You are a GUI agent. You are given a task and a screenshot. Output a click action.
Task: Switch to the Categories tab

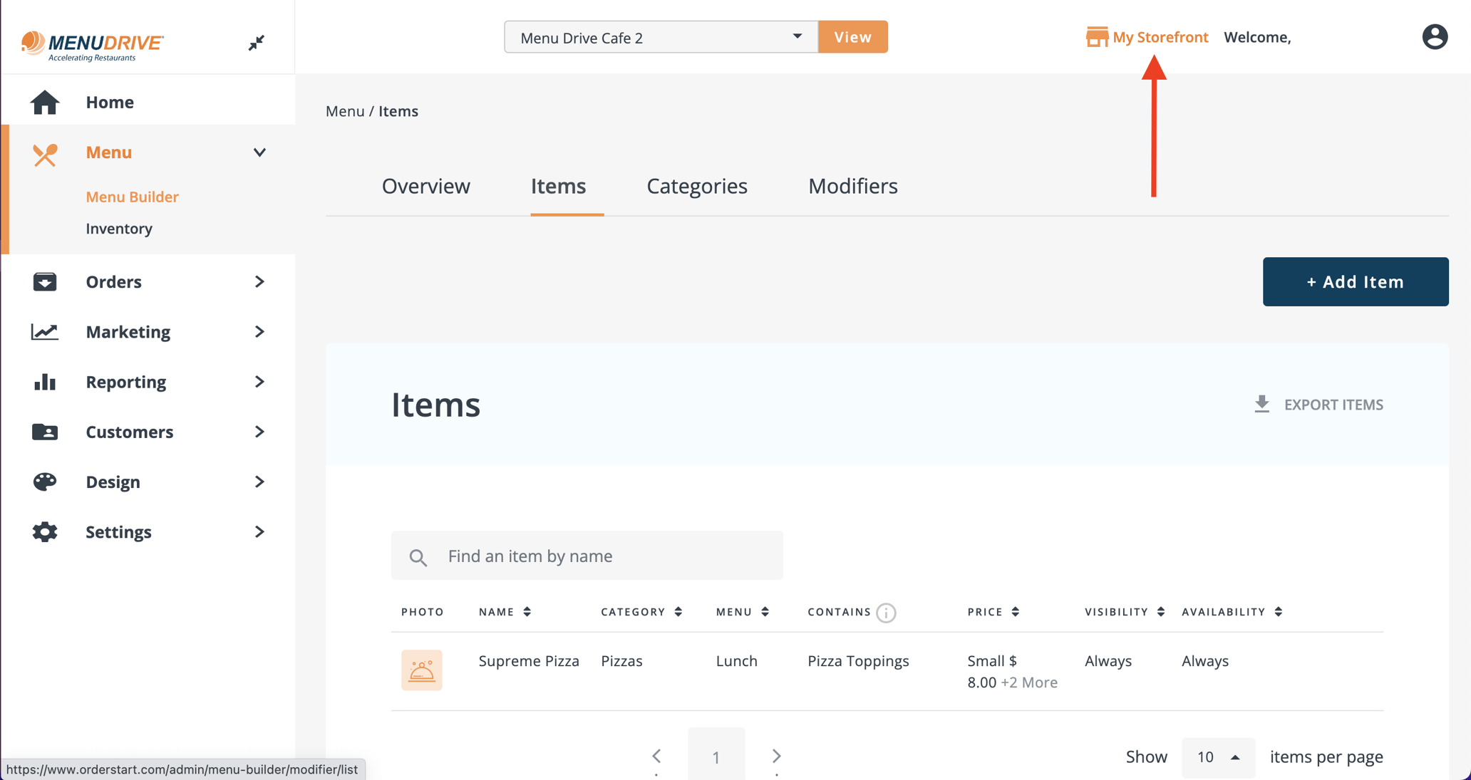click(x=697, y=186)
